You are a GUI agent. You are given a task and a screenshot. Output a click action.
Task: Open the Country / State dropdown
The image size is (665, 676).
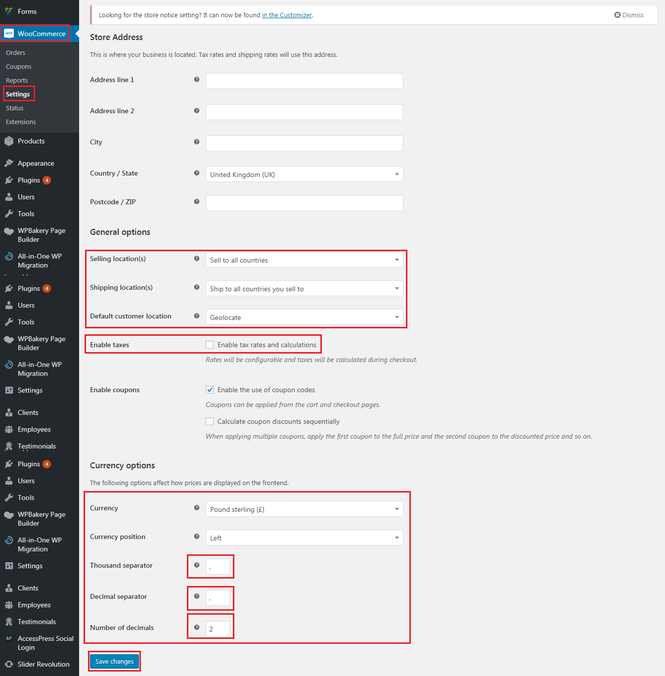coord(304,174)
